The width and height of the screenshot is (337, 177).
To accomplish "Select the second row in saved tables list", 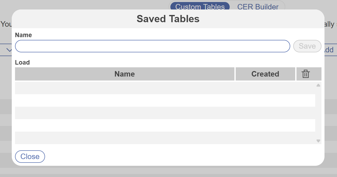I will pyautogui.click(x=165, y=100).
